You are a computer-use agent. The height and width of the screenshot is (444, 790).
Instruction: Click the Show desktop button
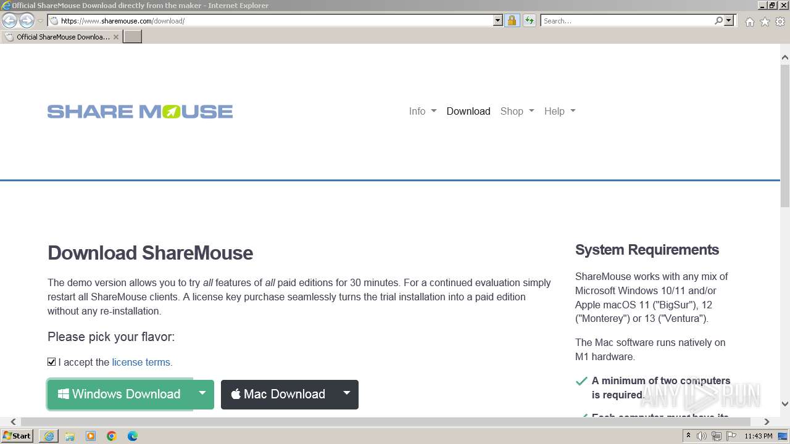[783, 436]
